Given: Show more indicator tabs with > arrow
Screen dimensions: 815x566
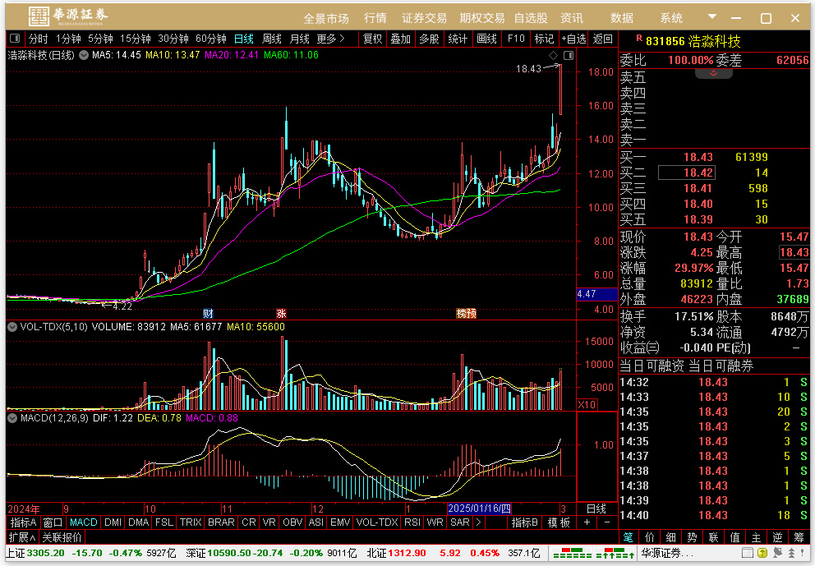Looking at the screenshot, I should point(478,522).
